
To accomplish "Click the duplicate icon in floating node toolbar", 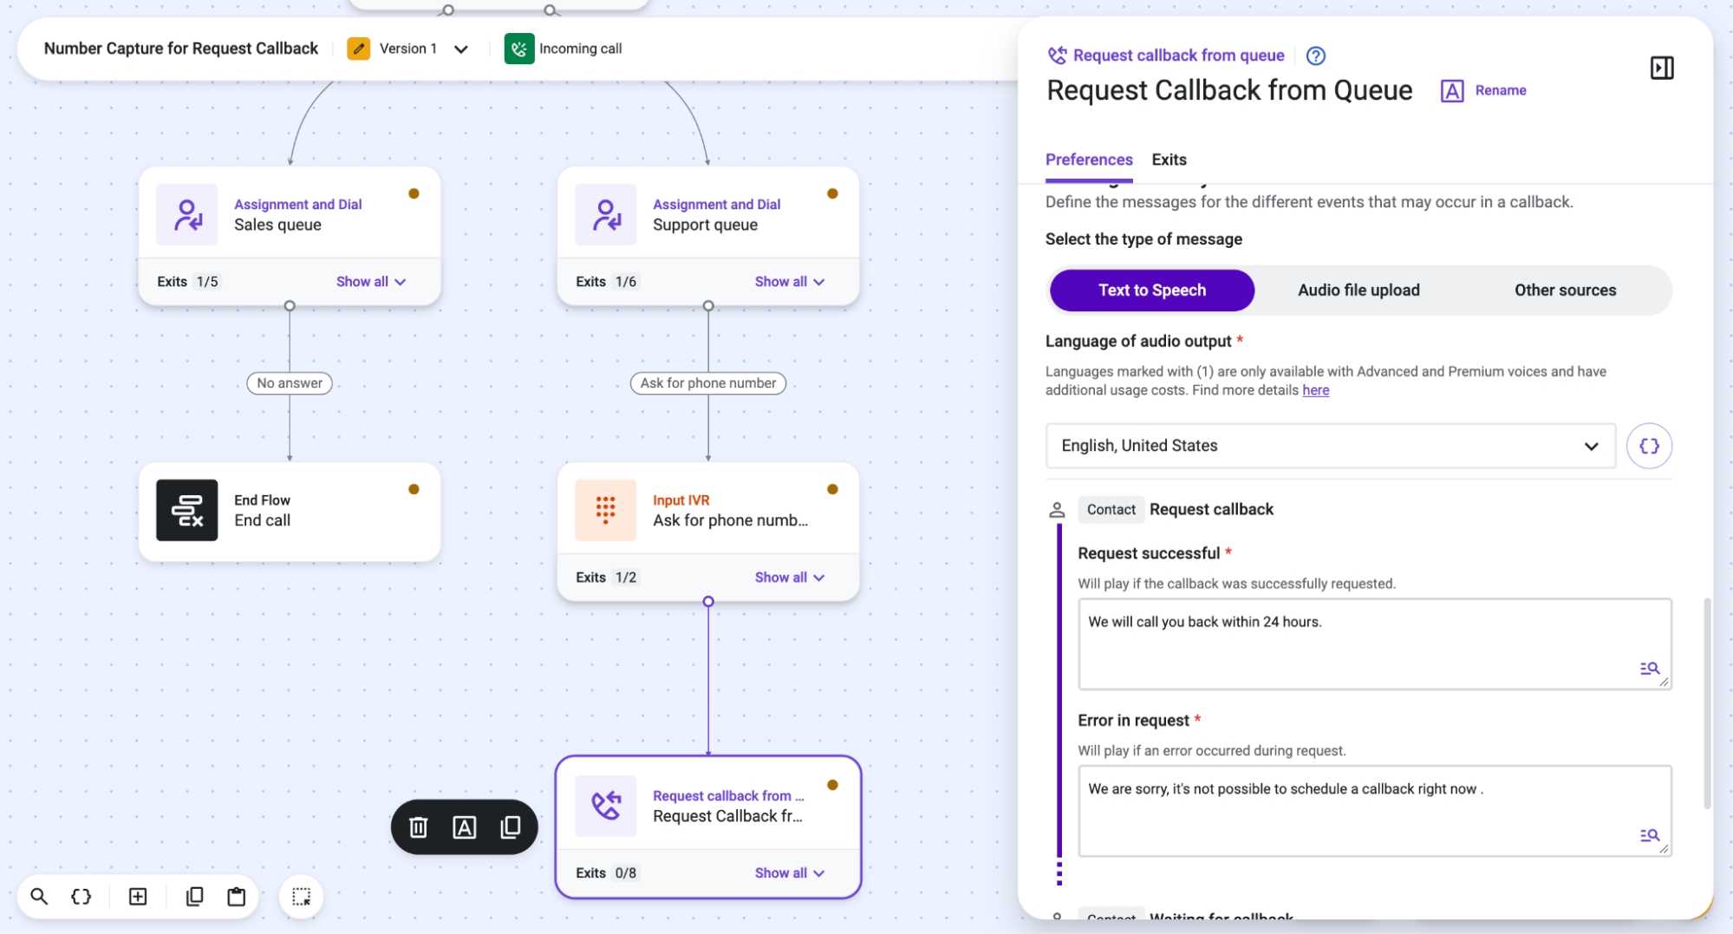I will [511, 827].
